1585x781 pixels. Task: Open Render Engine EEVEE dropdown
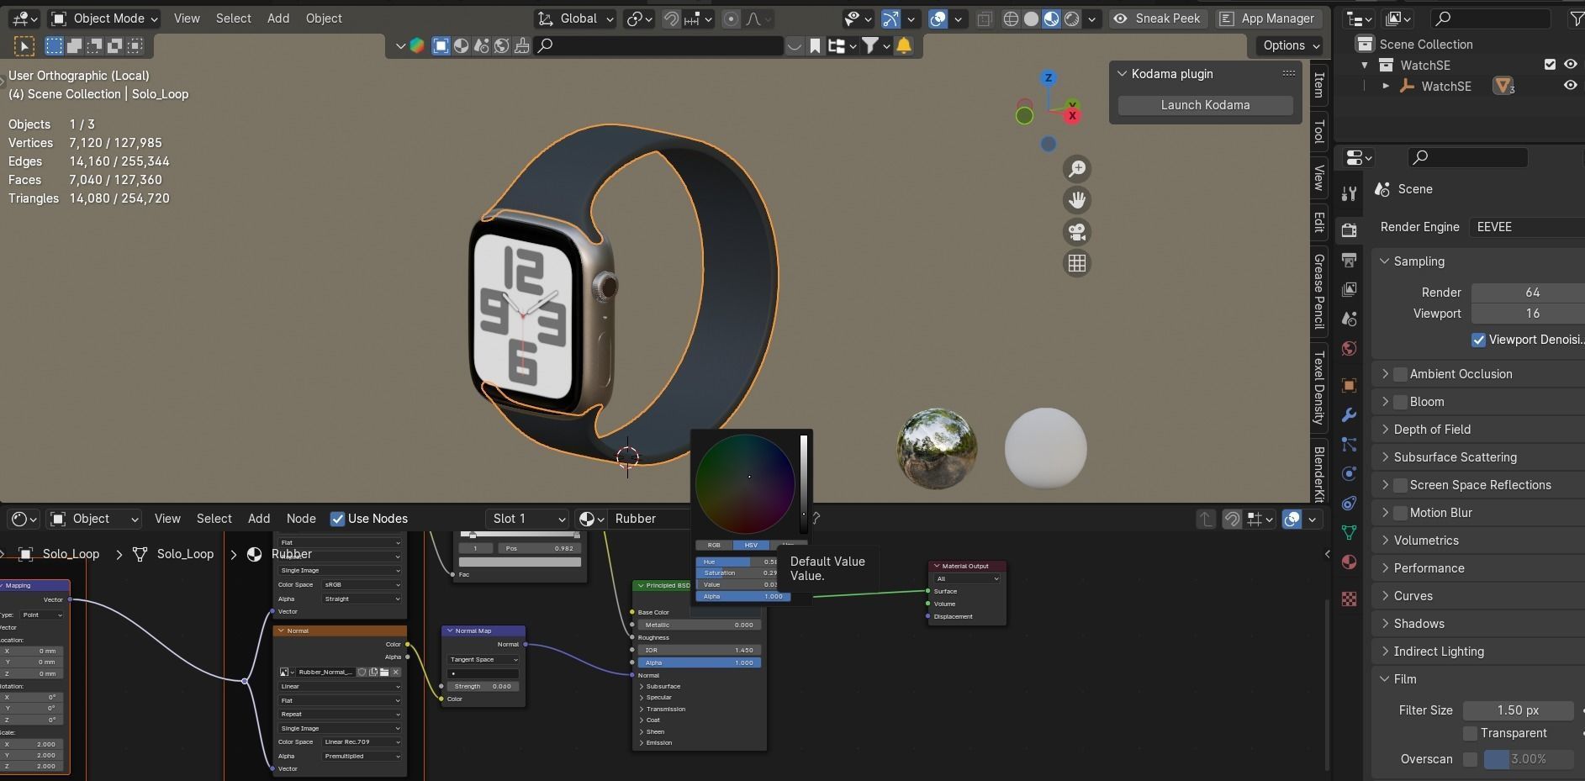[1527, 227]
